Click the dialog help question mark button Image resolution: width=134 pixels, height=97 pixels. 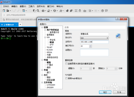(x=118, y=19)
